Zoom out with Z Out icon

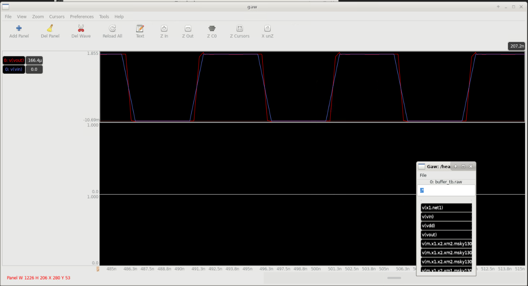click(x=188, y=28)
